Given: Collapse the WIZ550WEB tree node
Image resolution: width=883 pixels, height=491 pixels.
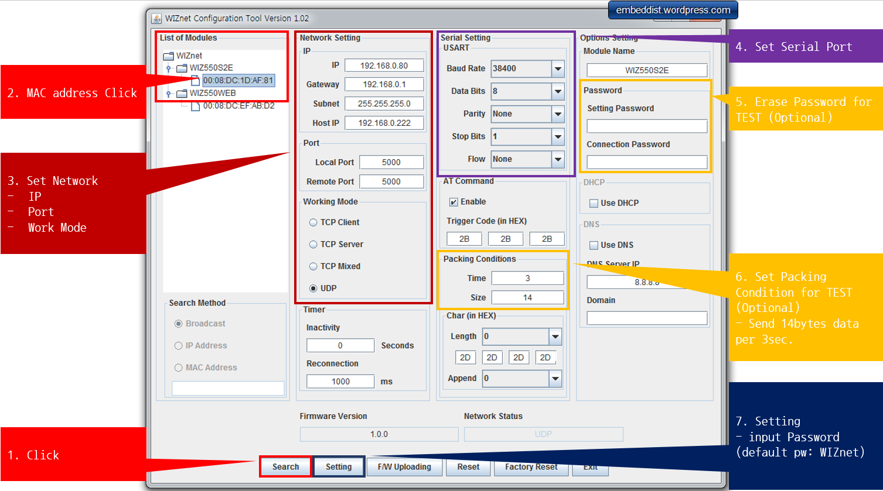Looking at the screenshot, I should [168, 94].
